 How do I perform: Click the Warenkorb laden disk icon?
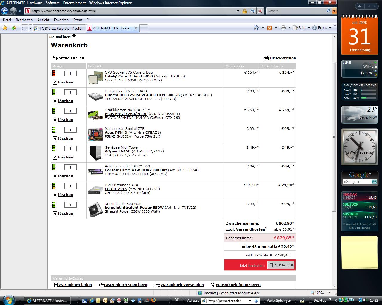[55, 285]
